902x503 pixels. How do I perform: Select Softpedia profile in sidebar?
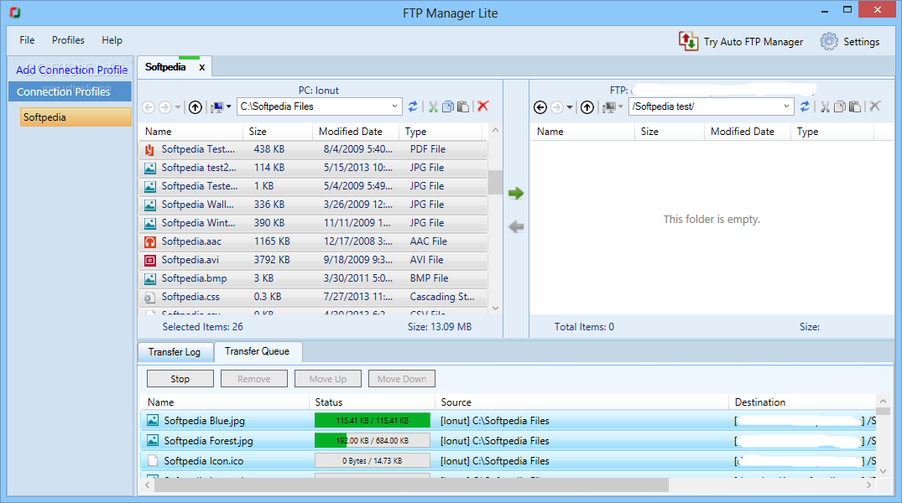(x=76, y=117)
